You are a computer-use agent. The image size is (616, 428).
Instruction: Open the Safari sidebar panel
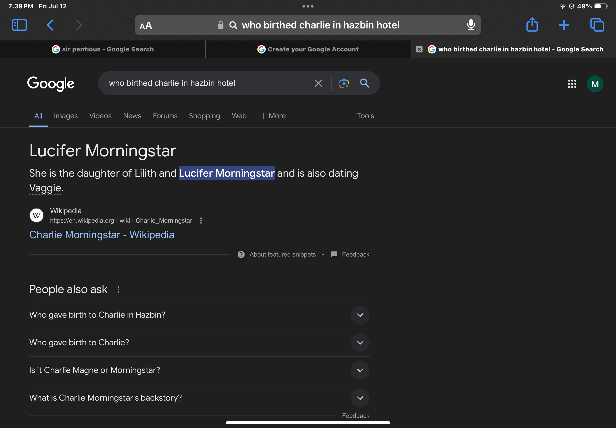pyautogui.click(x=19, y=25)
